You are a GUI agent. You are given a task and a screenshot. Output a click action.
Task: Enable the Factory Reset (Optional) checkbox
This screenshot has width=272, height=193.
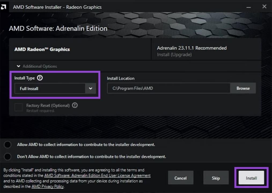point(19,107)
